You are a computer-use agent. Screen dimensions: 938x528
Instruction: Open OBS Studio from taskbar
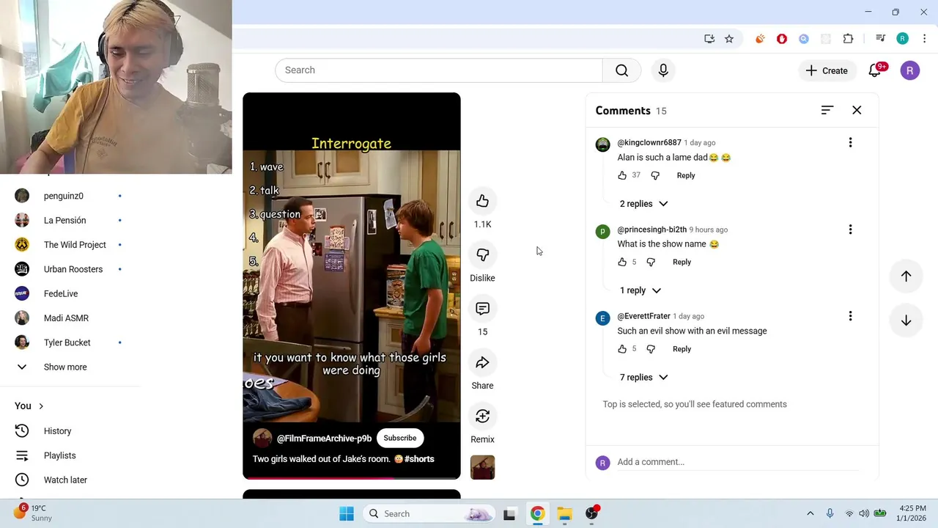click(x=592, y=513)
